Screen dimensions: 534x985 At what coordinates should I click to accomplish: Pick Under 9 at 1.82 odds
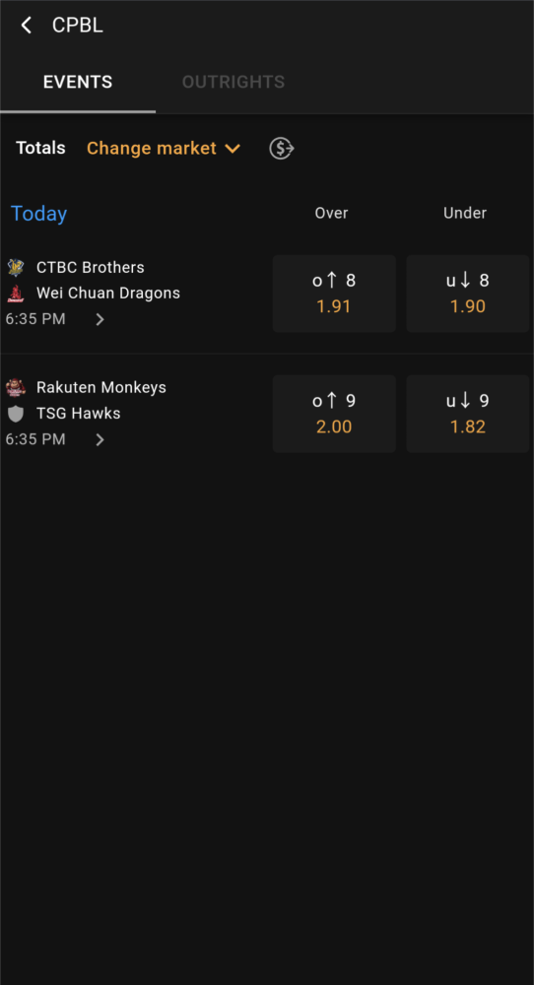coord(467,414)
